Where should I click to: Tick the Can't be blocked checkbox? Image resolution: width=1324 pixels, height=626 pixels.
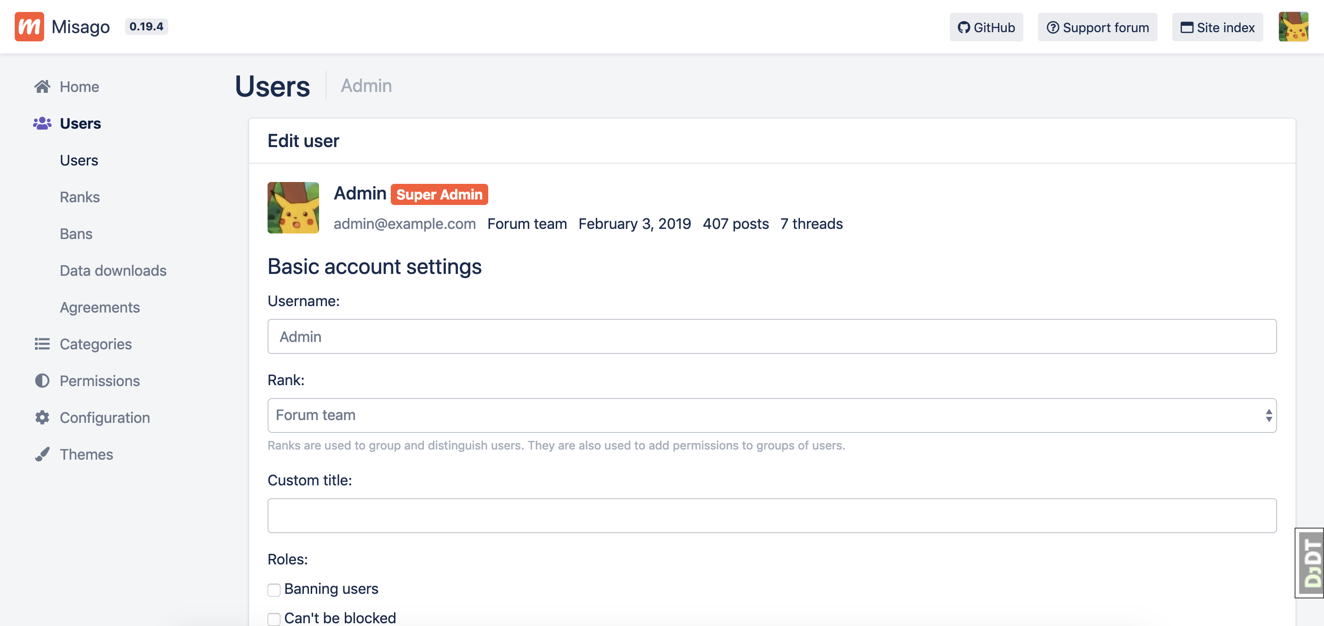click(x=274, y=618)
